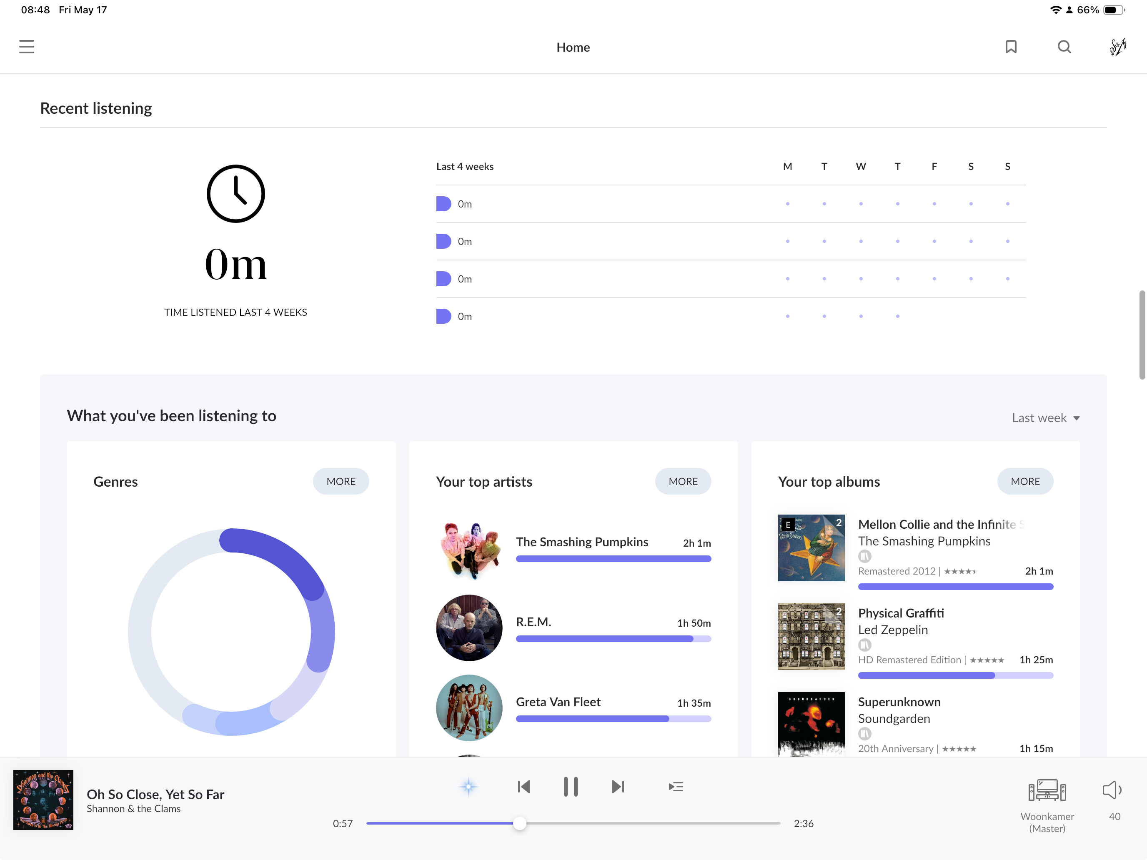Expand the Last week period dropdown
Image resolution: width=1147 pixels, height=860 pixels.
click(1045, 418)
